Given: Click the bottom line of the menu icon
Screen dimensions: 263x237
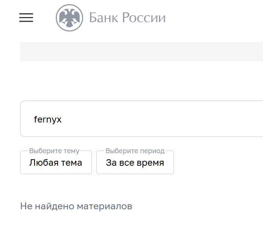Looking at the screenshot, I should [x=26, y=22].
